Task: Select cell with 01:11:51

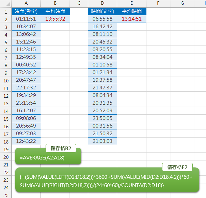Action: [26, 19]
